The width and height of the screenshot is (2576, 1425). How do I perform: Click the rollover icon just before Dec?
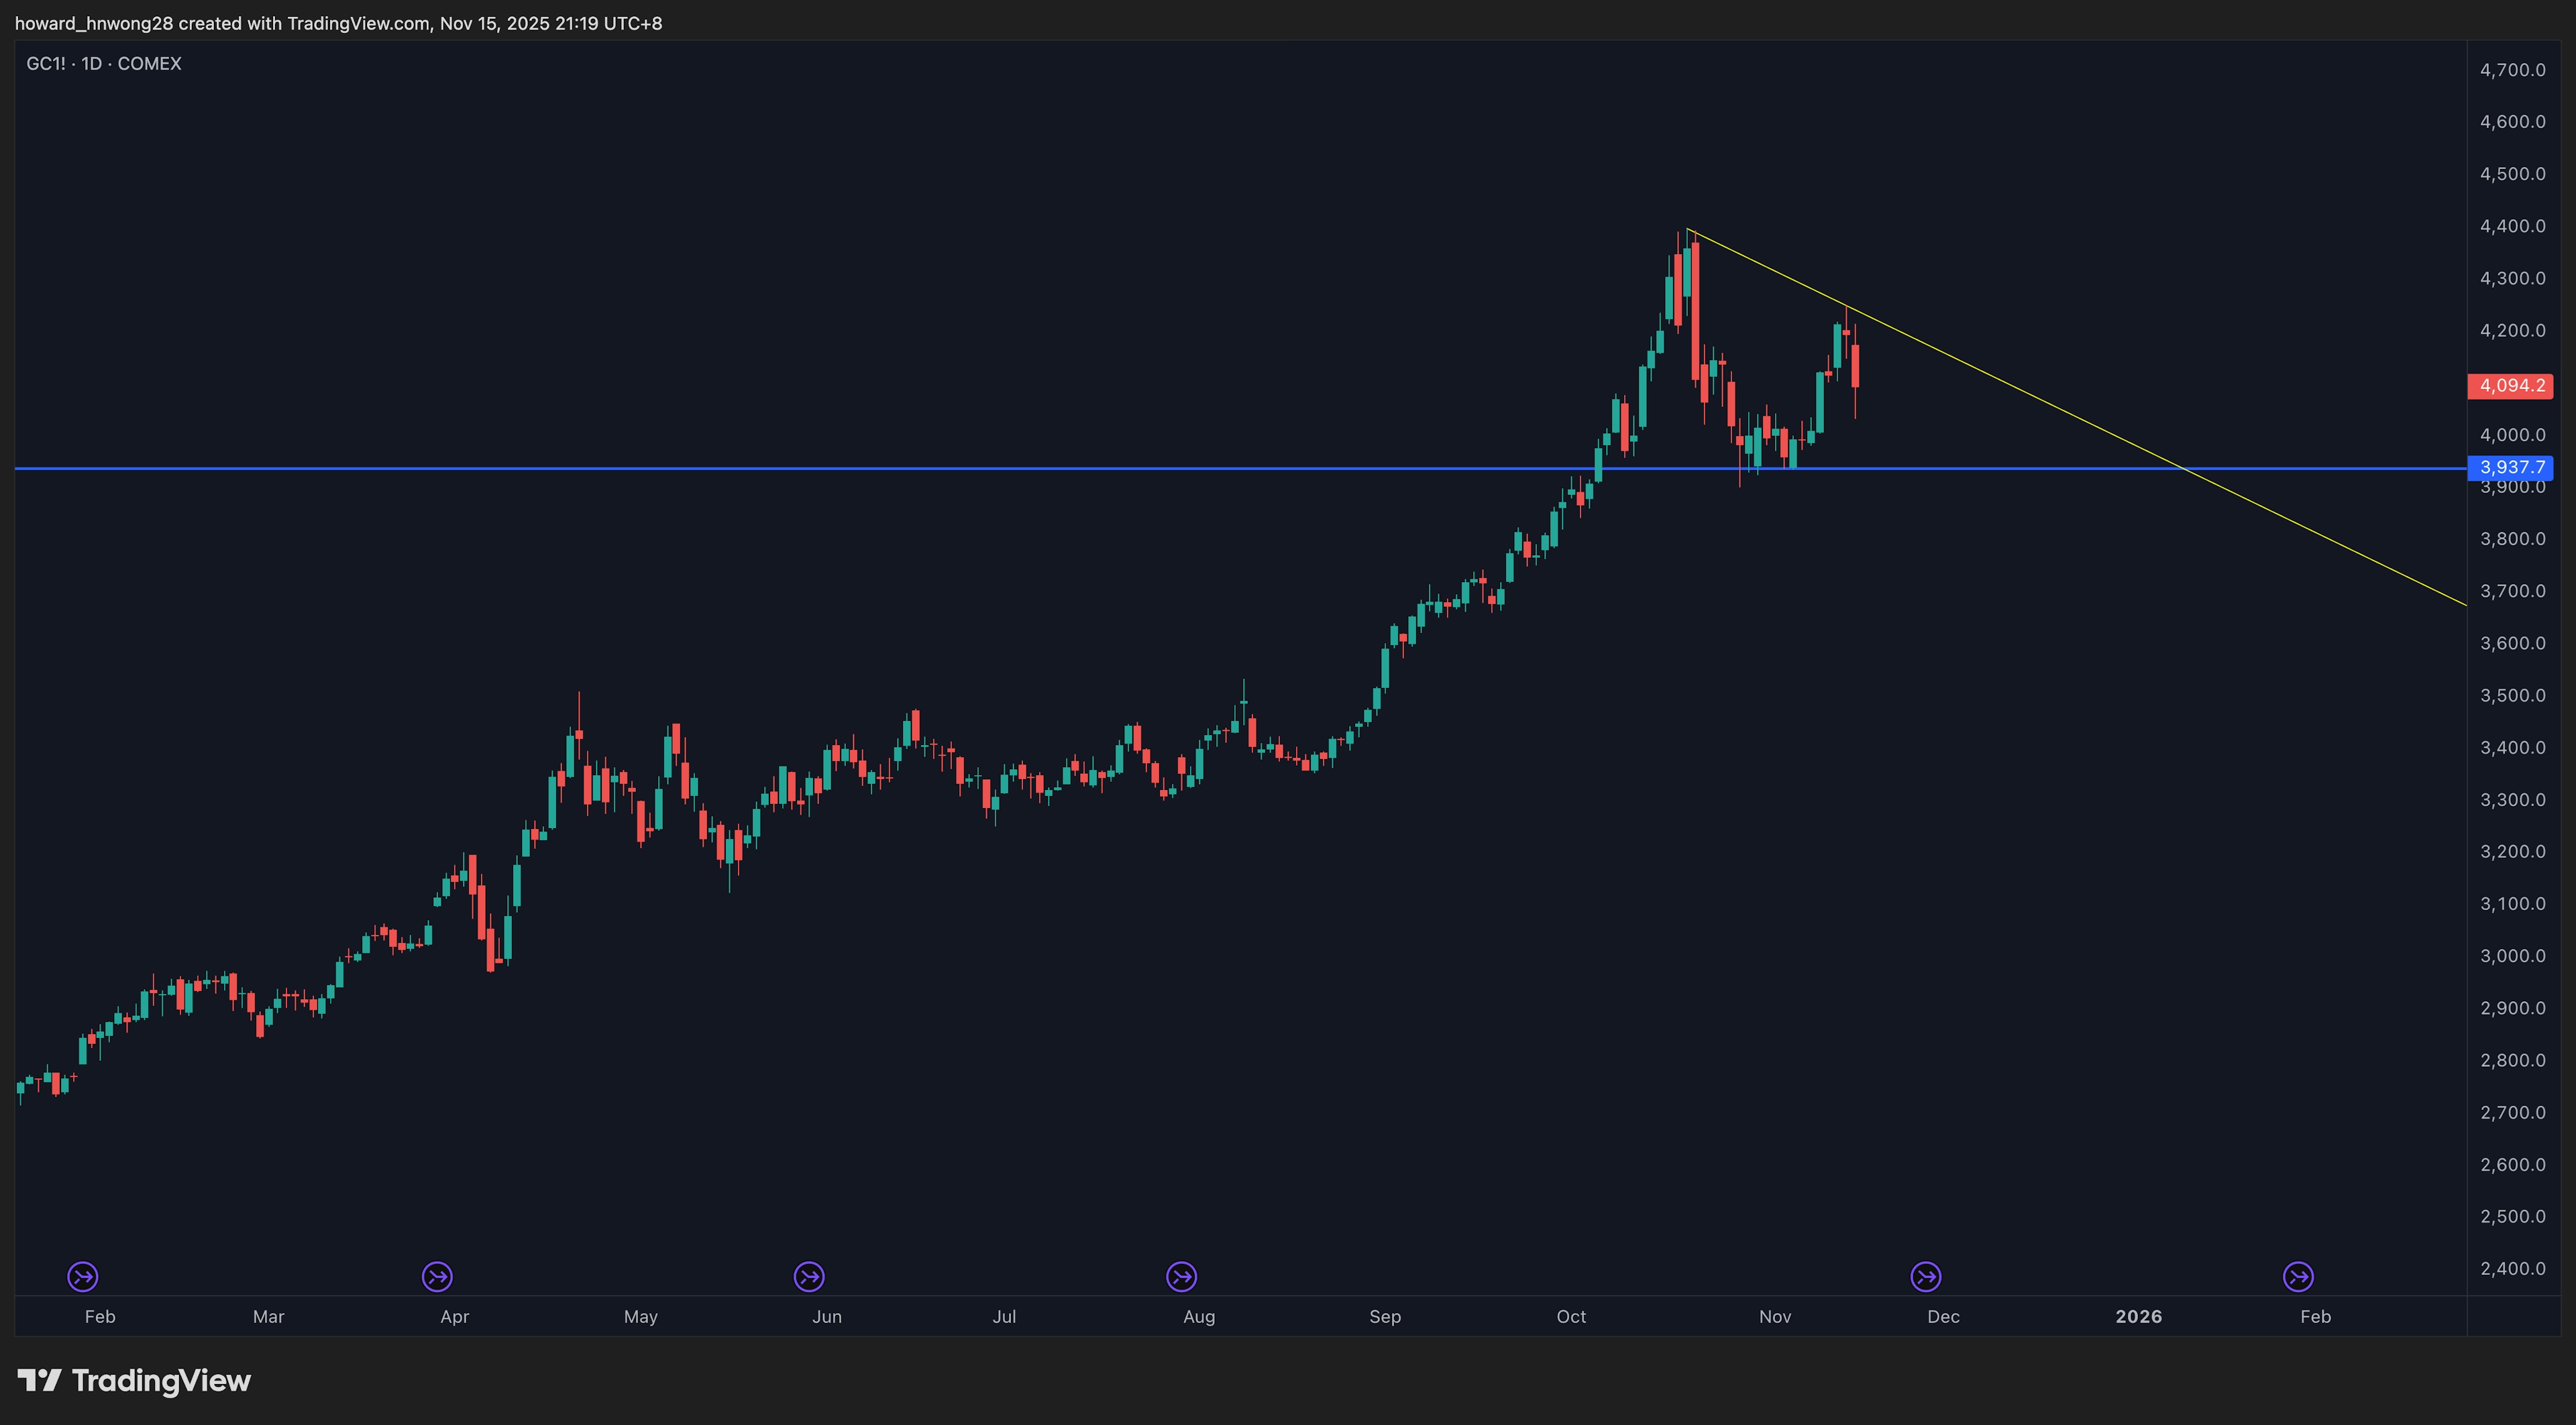tap(1926, 1276)
